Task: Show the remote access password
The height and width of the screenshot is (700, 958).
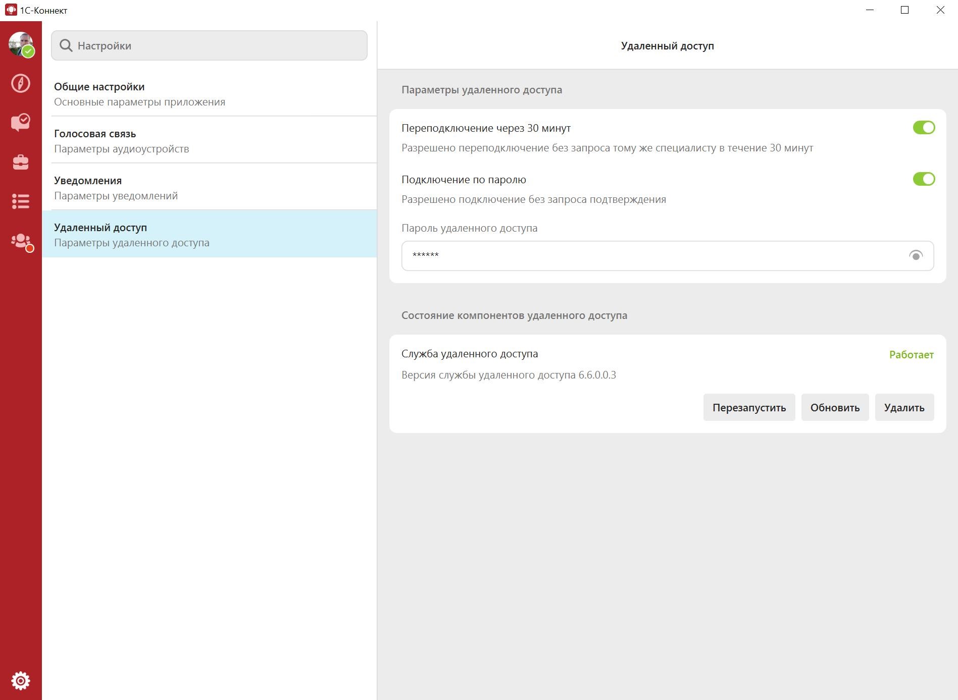Action: (x=916, y=256)
